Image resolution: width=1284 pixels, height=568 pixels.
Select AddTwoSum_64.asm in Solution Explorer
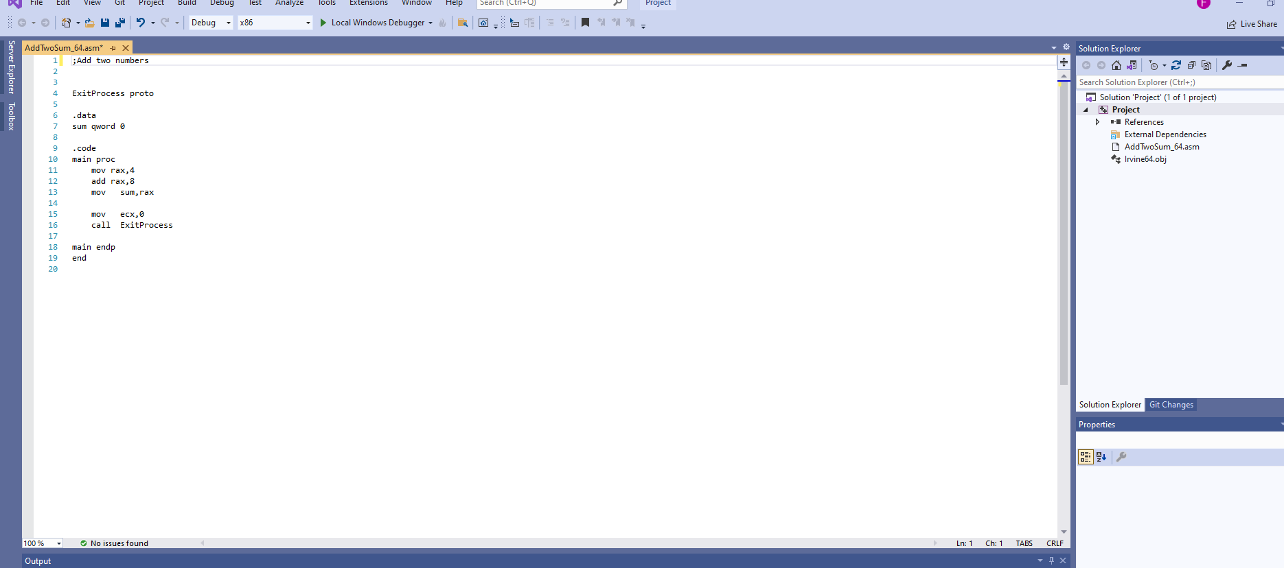[1162, 147]
